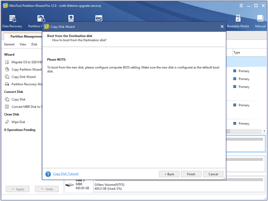
Task: Open the Manual book icon
Action: (260, 18)
